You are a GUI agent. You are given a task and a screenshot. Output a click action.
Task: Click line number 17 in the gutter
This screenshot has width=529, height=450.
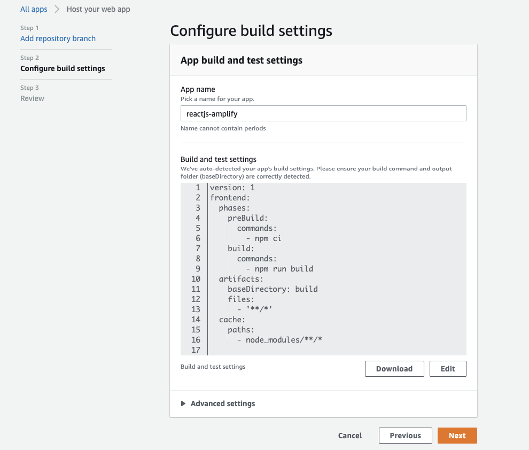[195, 350]
